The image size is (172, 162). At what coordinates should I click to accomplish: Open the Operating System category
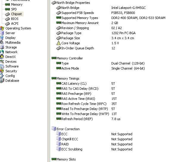[x=18, y=28]
